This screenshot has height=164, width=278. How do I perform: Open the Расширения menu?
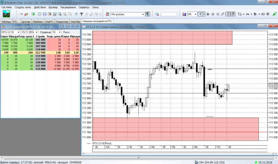68,7
